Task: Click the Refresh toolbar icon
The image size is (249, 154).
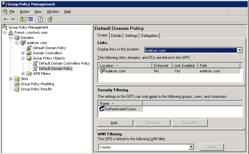Action: (40, 19)
